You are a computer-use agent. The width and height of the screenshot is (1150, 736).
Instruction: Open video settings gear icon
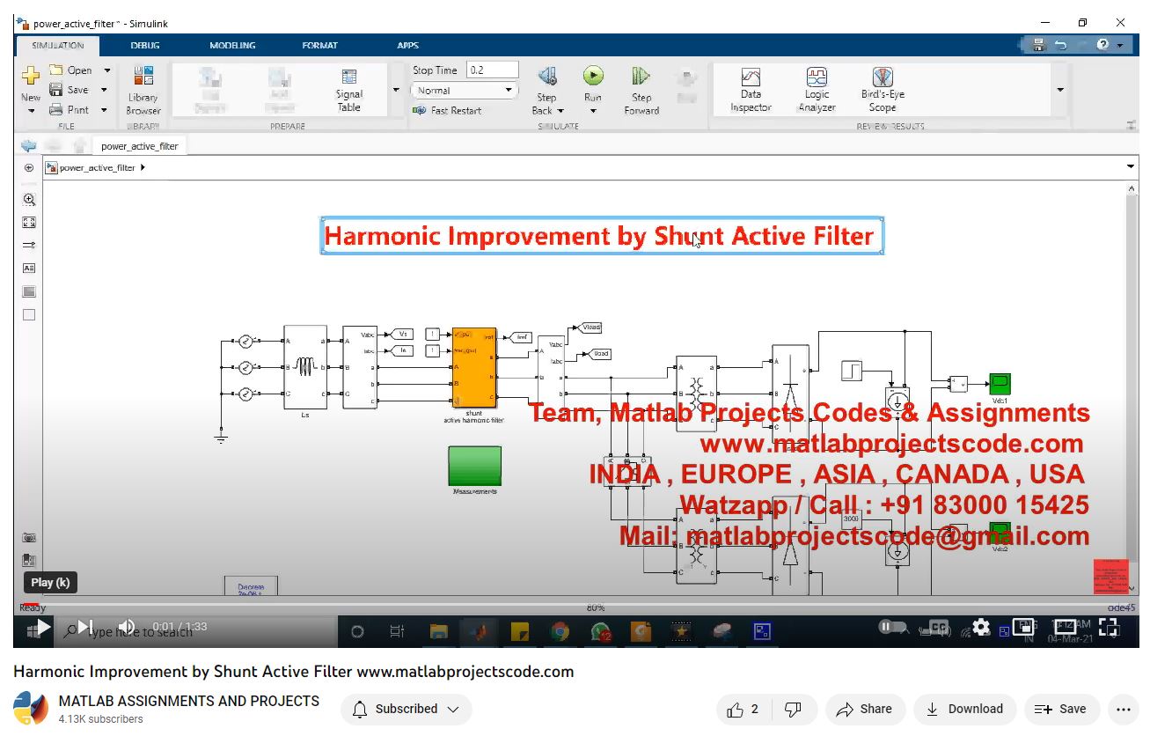[x=981, y=627]
